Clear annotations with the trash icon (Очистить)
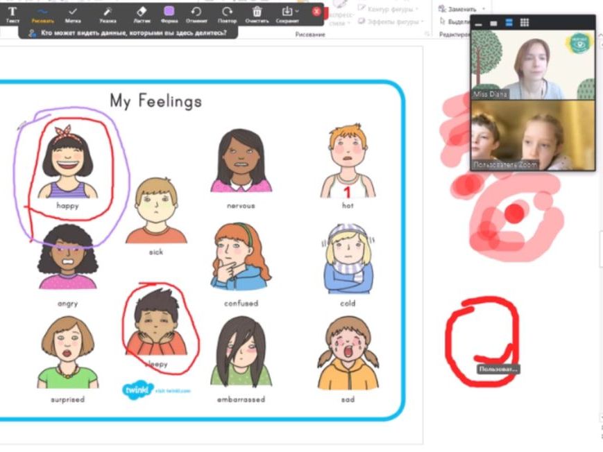Image resolution: width=603 pixels, height=452 pixels. pyautogui.click(x=257, y=15)
